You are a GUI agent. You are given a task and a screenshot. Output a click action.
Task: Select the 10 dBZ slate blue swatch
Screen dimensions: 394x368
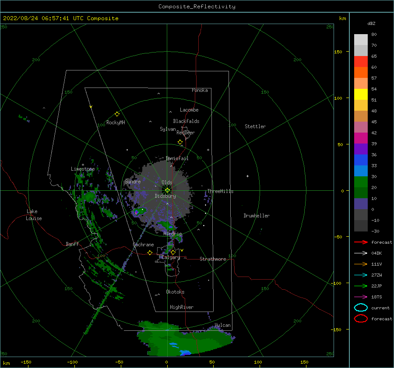(361, 204)
